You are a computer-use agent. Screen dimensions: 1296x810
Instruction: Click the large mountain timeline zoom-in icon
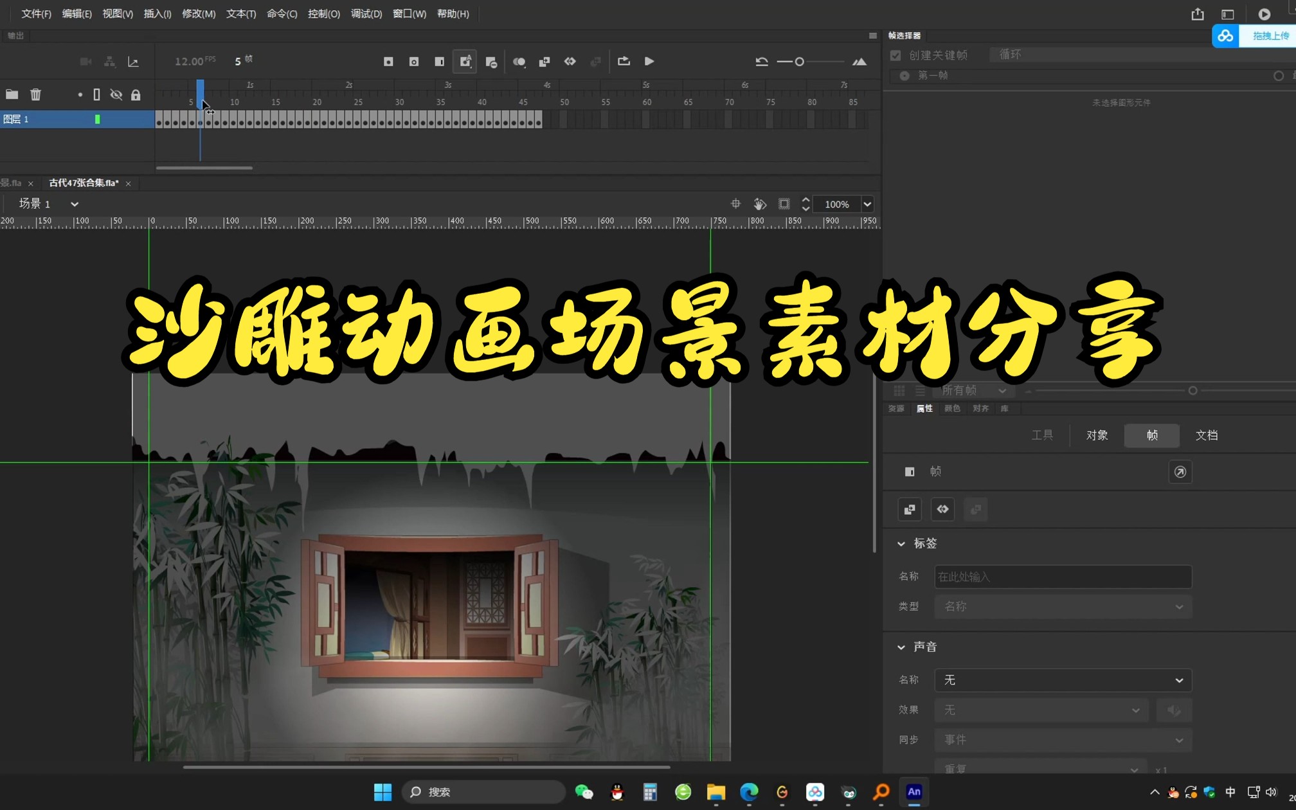pos(860,62)
